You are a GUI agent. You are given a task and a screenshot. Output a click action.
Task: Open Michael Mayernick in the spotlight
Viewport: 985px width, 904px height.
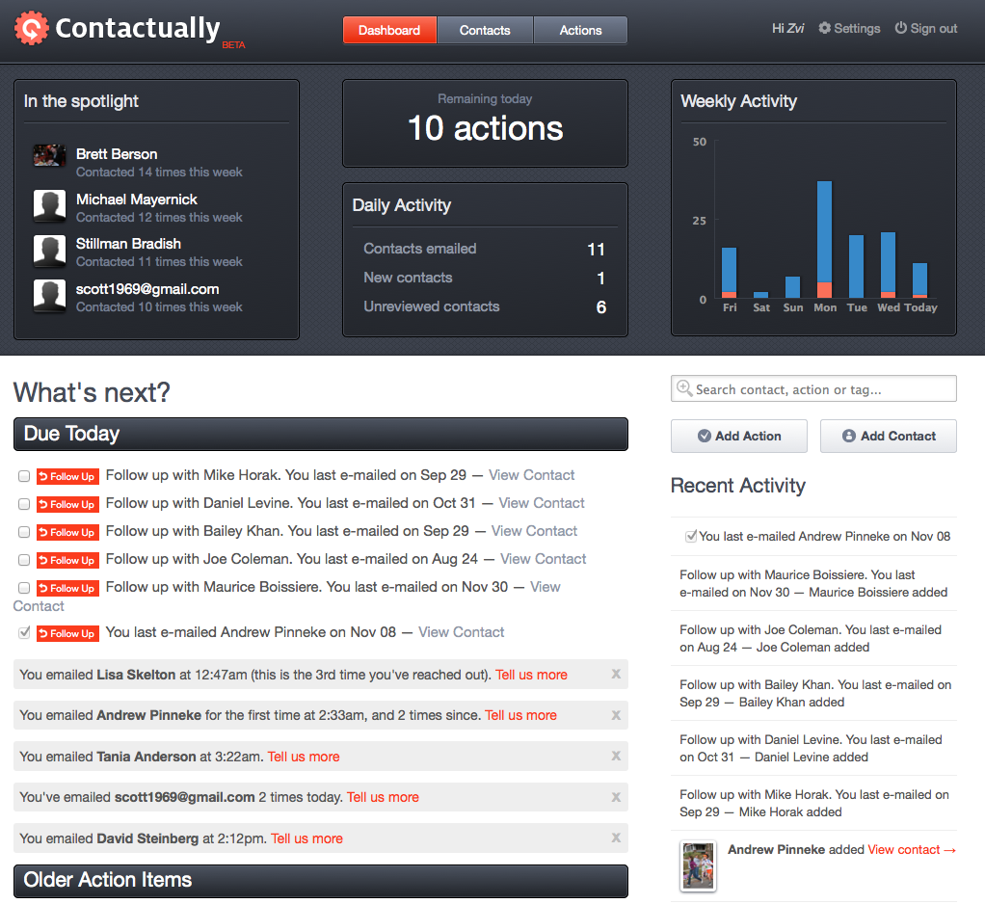(x=136, y=199)
